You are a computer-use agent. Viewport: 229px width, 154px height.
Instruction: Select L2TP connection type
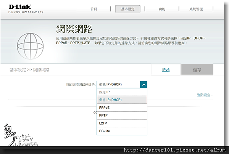122,123
